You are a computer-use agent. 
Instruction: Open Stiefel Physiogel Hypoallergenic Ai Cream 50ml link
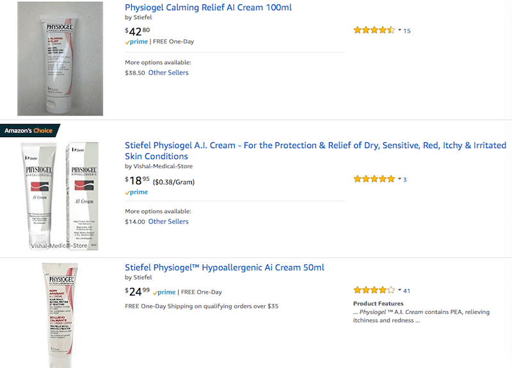pyautogui.click(x=225, y=267)
